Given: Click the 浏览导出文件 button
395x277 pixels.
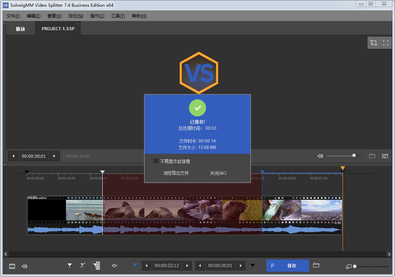Looking at the screenshot, I should 175,173.
